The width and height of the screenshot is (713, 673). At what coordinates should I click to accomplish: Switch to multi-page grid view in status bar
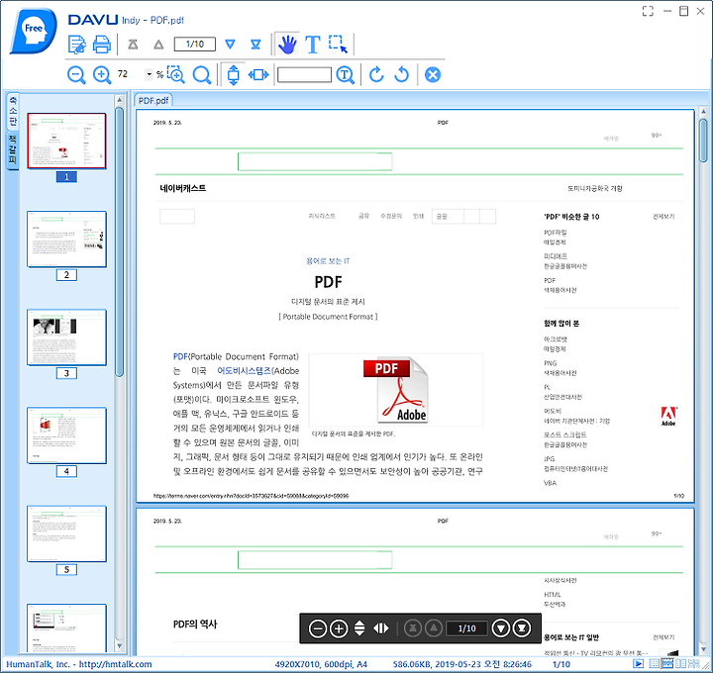[x=694, y=664]
